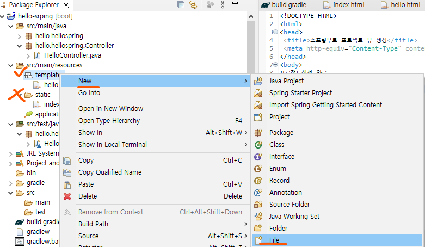Select the bin folder
This screenshot has height=247, width=425.
26,173
